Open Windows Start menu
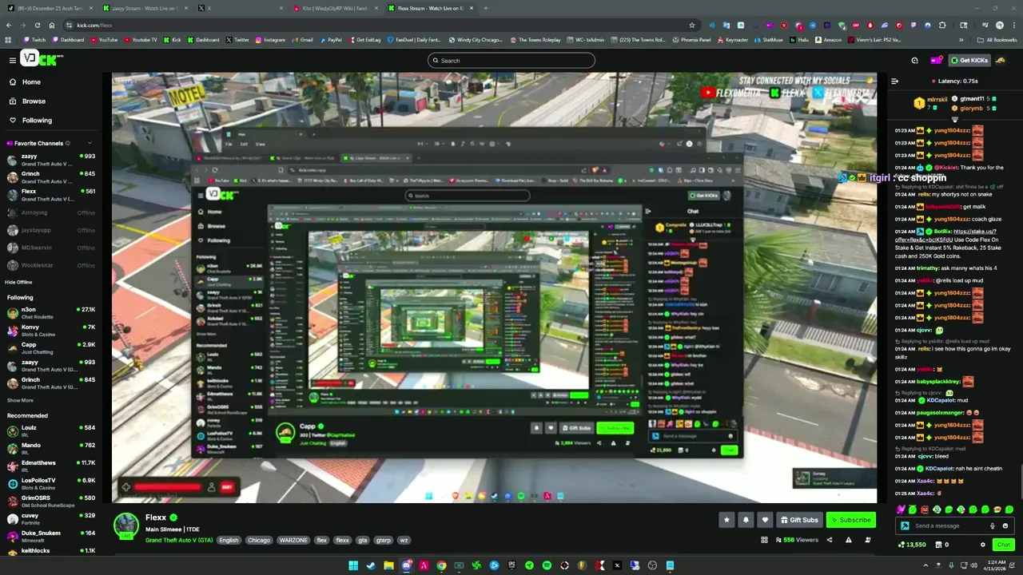 coord(353,565)
